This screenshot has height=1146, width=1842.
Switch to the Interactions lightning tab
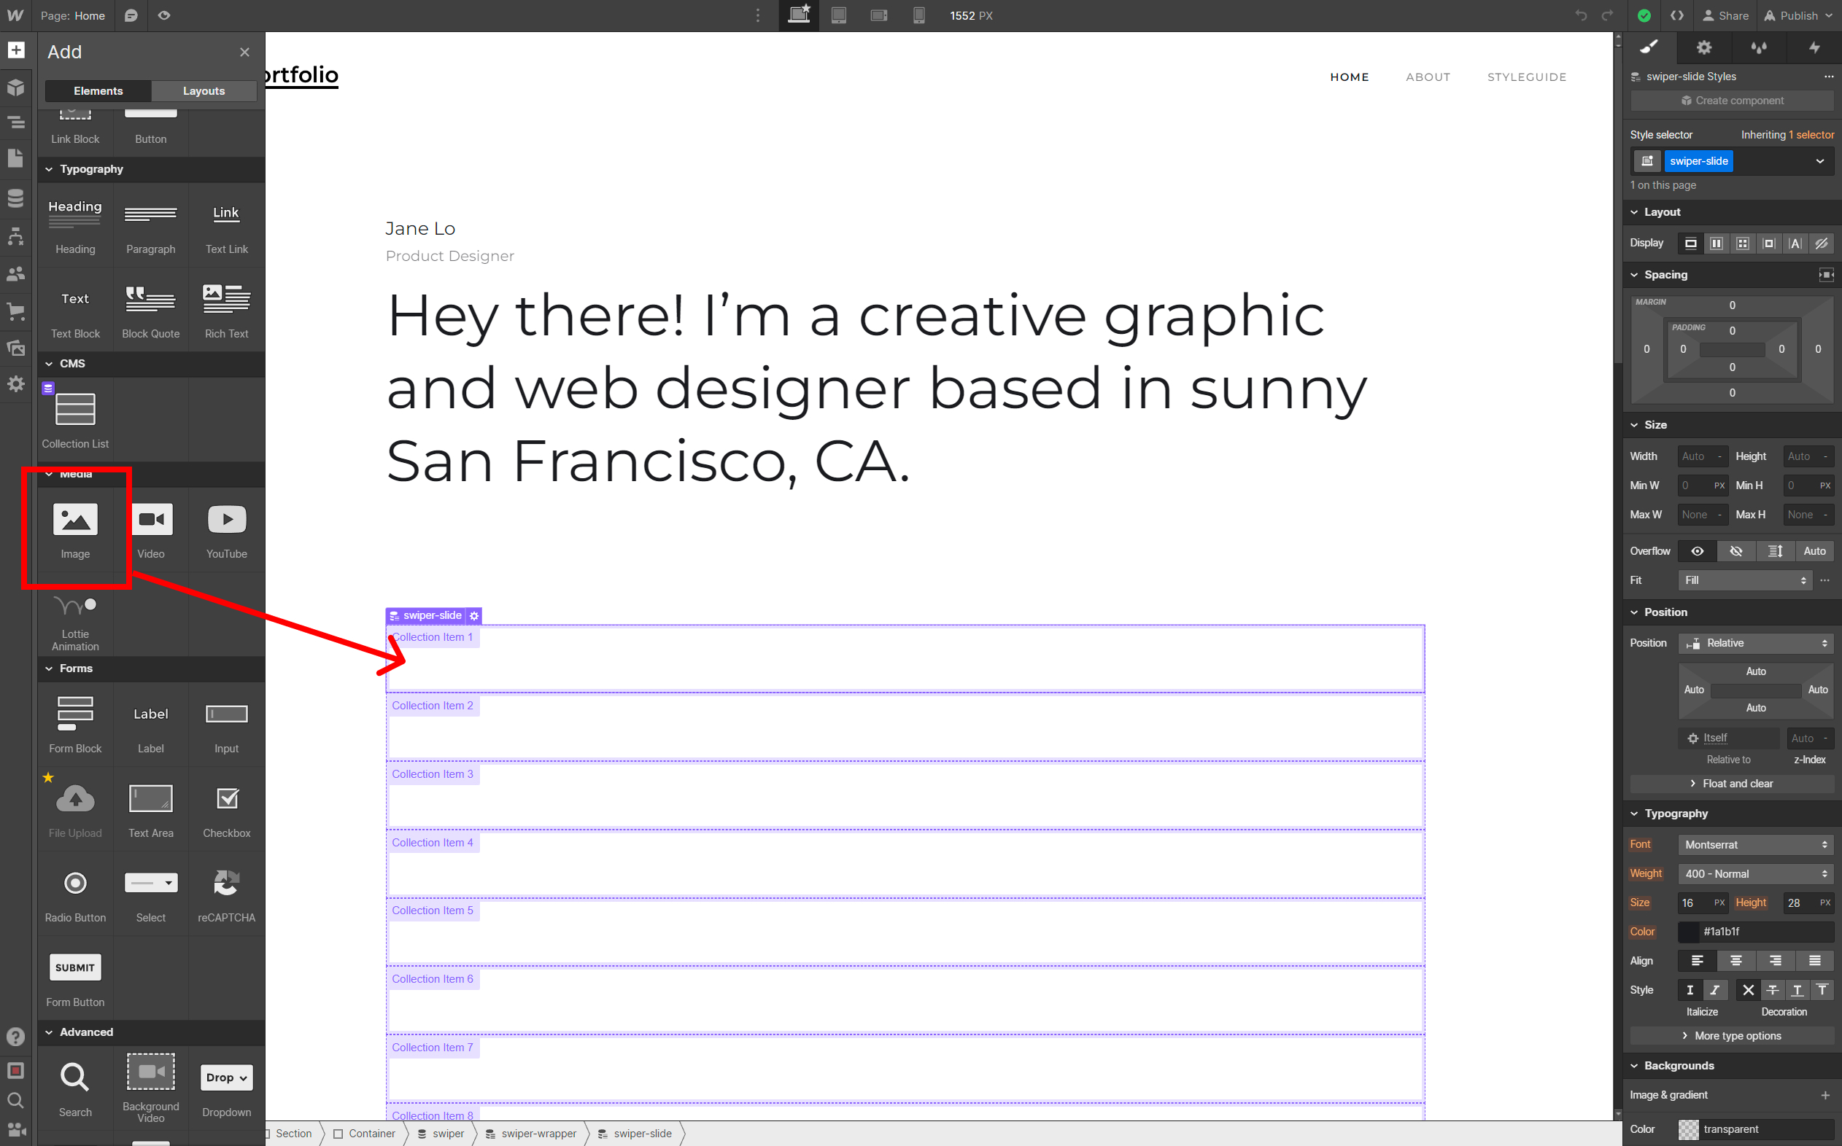pos(1814,48)
